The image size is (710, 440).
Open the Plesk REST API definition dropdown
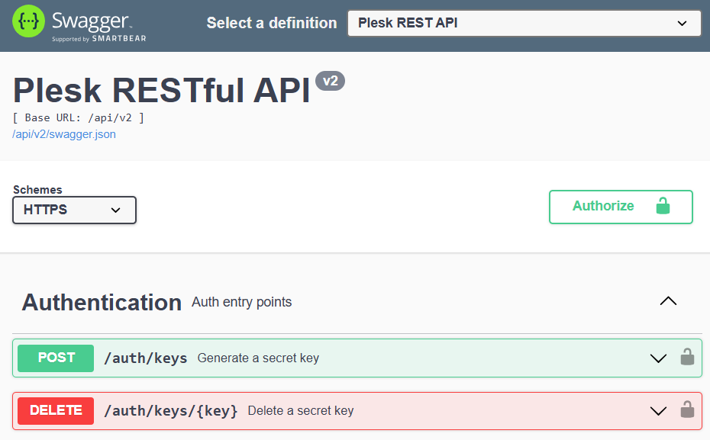524,23
